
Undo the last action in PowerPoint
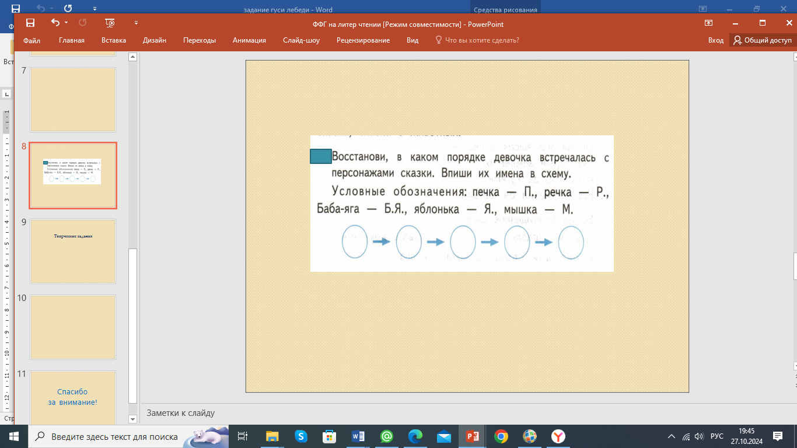[x=55, y=23]
